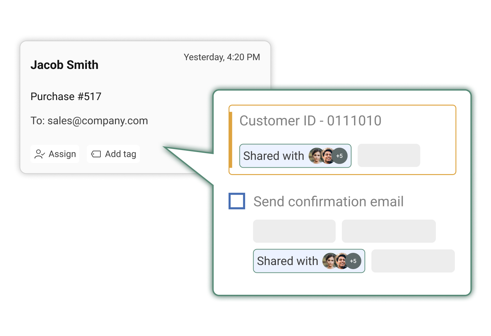
Task: Click the woman's avatar in the email task
Action: pos(329,261)
